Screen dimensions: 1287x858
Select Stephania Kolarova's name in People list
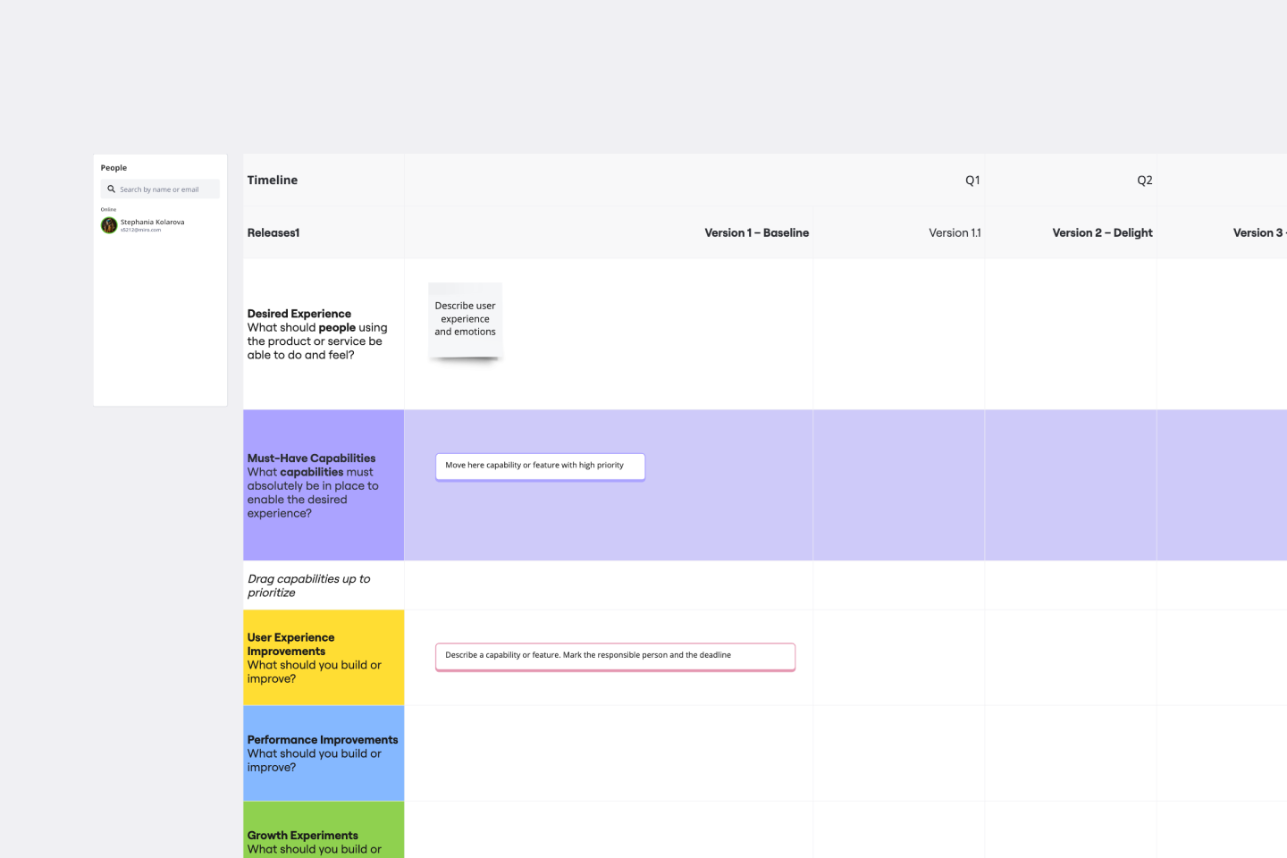153,222
